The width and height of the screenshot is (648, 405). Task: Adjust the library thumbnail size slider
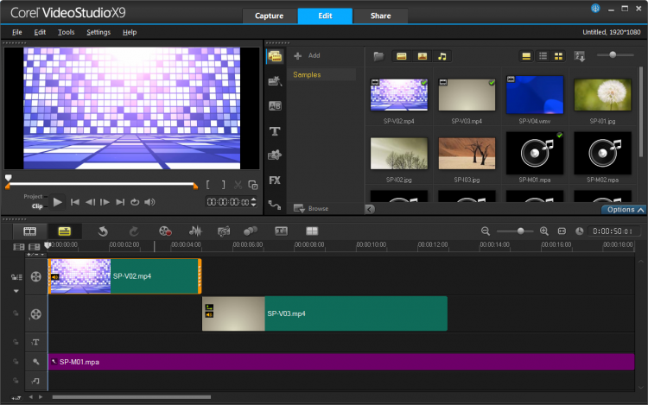(x=613, y=55)
